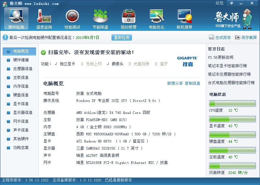Open the 论坛 forum link

(219, 3)
